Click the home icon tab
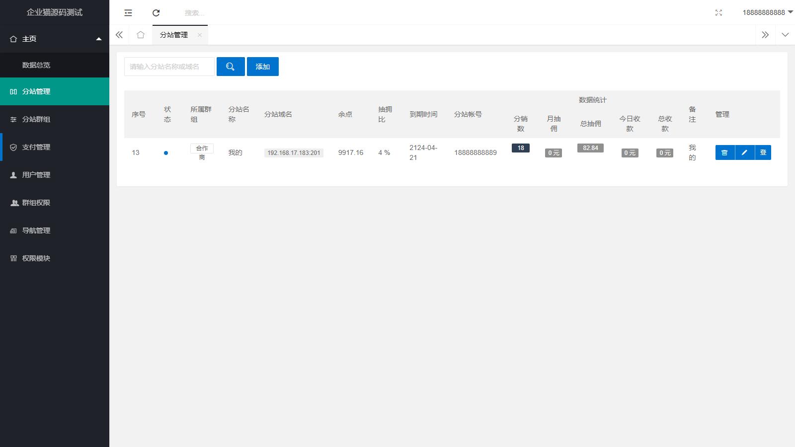795x447 pixels. tap(141, 35)
